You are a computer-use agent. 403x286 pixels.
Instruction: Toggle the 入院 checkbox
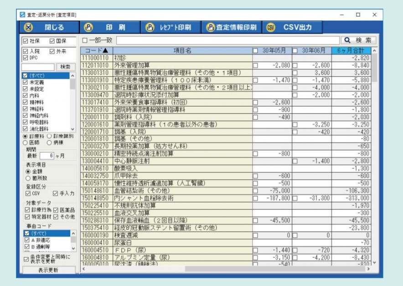26,51
